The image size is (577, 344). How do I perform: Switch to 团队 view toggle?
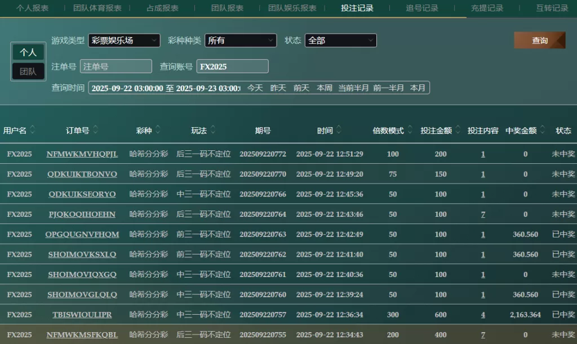click(28, 72)
